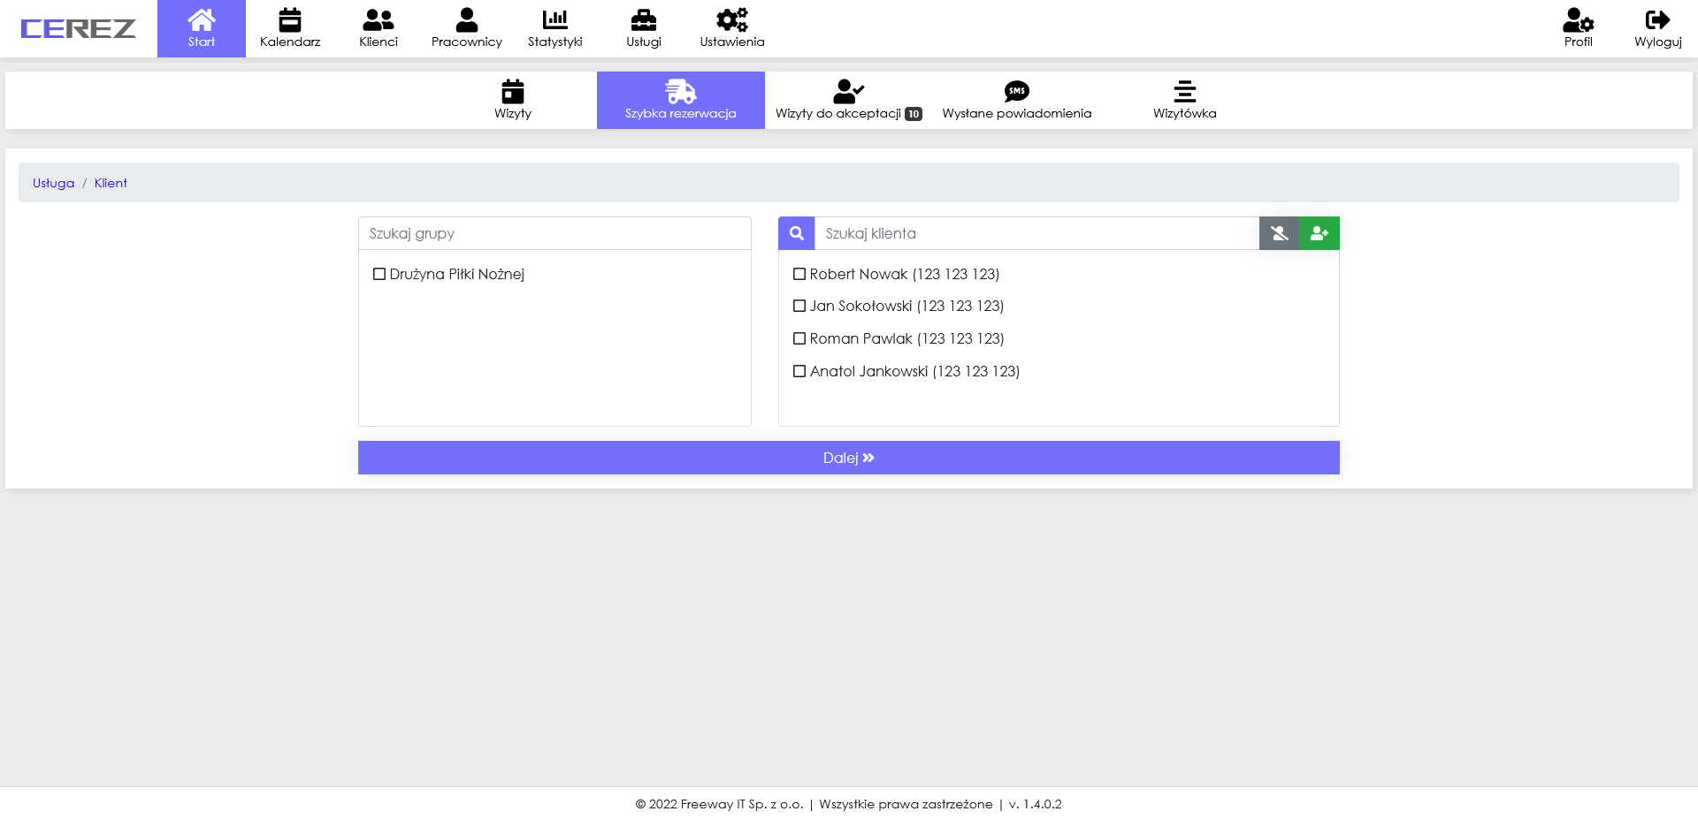The width and height of the screenshot is (1698, 819).
Task: Select Robert Nowak checkbox
Action: pos(799,274)
